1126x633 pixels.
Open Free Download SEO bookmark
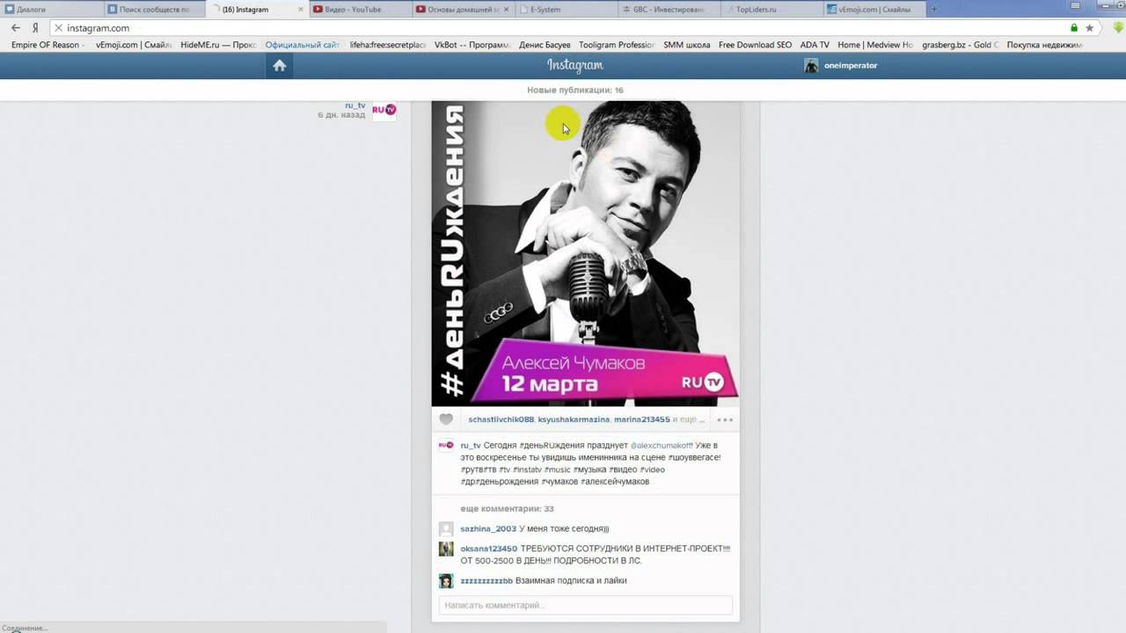point(755,45)
